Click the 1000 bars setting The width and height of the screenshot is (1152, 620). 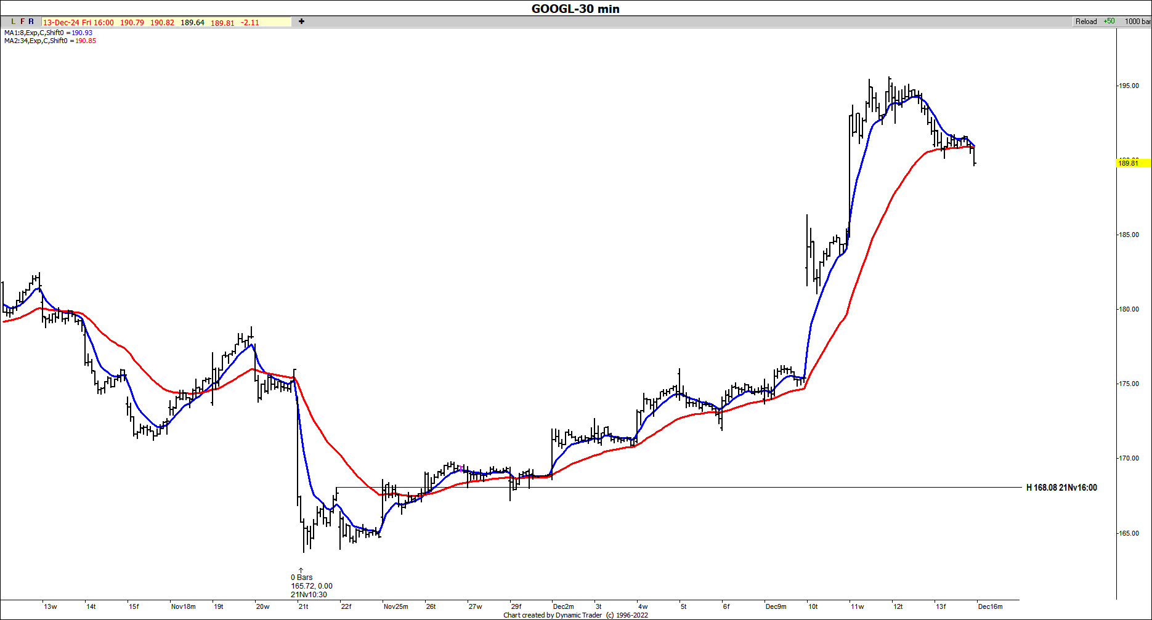click(1137, 22)
